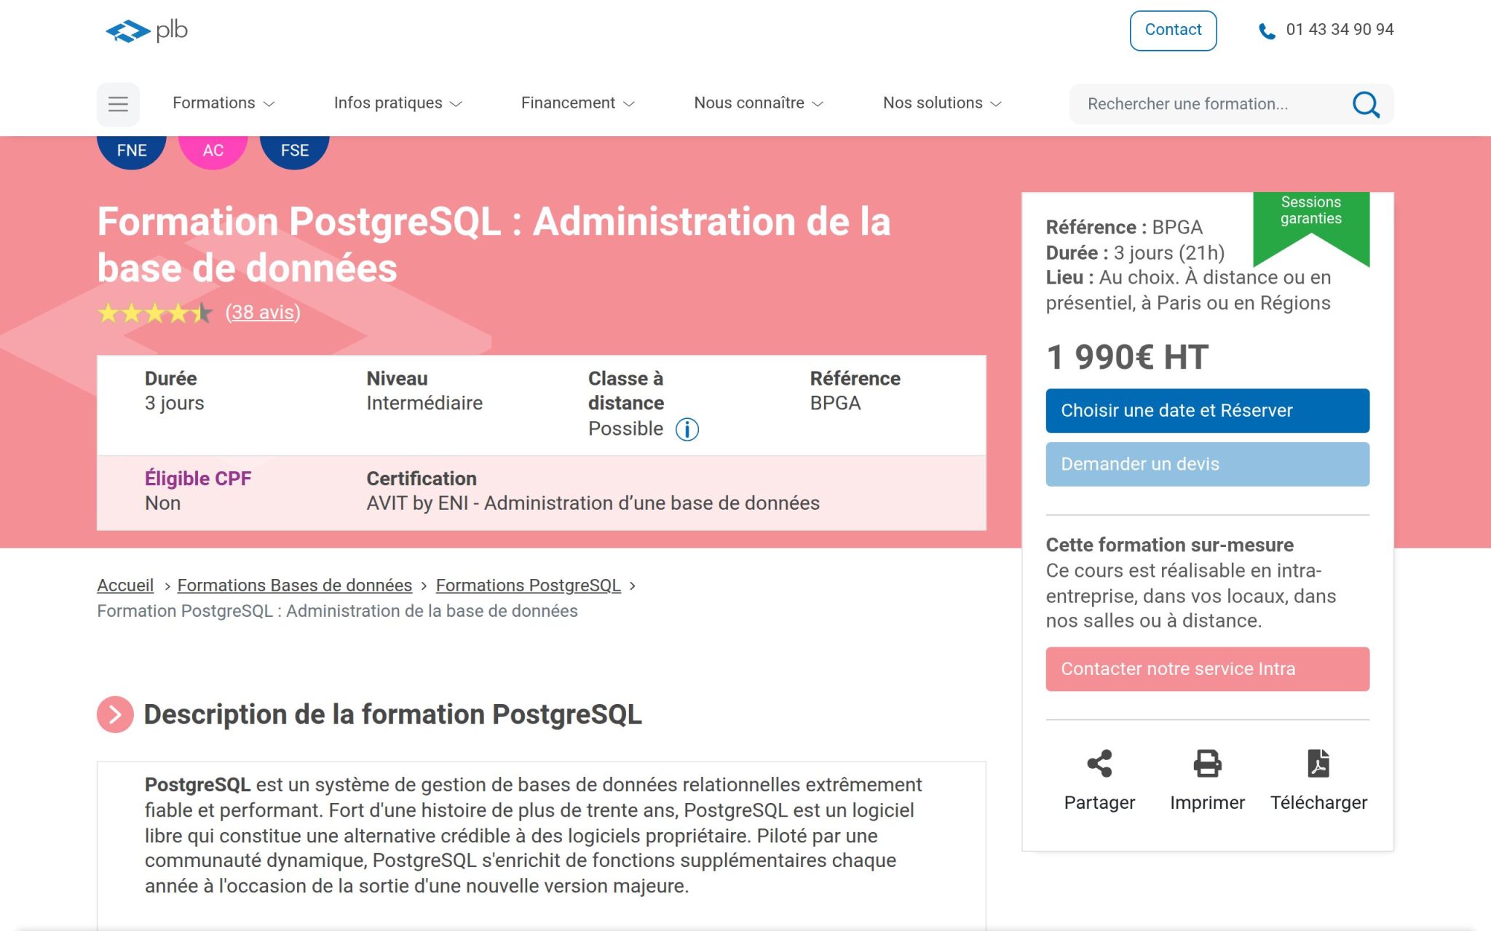Open the 38 avis link
Viewport: 1491px width, 931px height.
(x=263, y=312)
